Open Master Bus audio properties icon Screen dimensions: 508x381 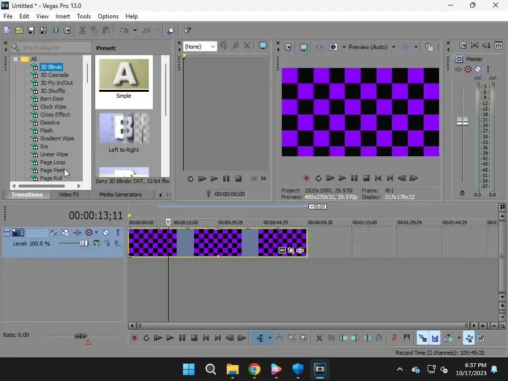click(463, 45)
